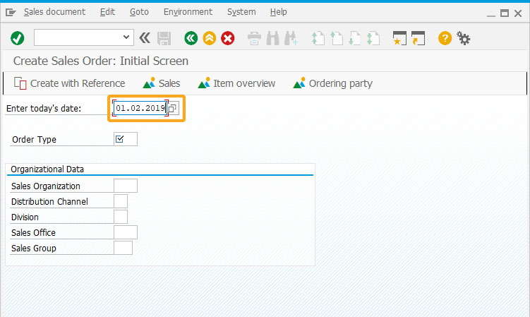Open the Sales document menu
530x317 pixels.
[x=55, y=12]
